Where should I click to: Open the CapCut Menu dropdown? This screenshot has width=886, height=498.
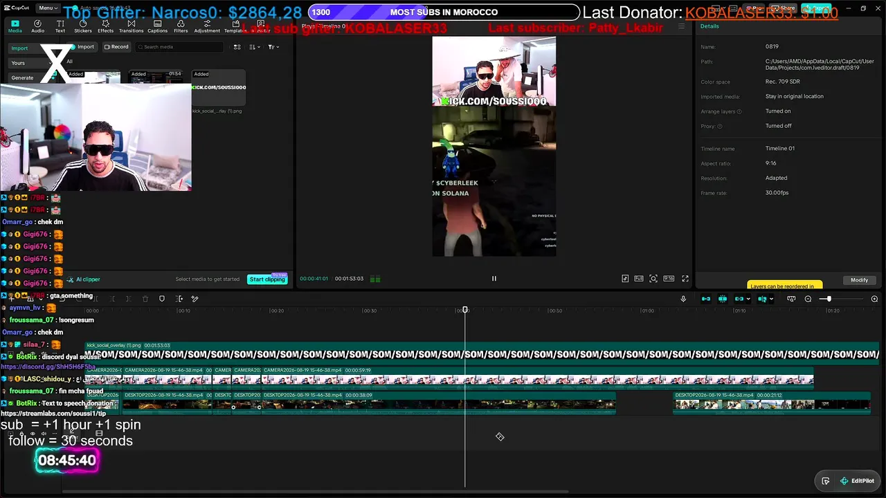click(x=47, y=8)
